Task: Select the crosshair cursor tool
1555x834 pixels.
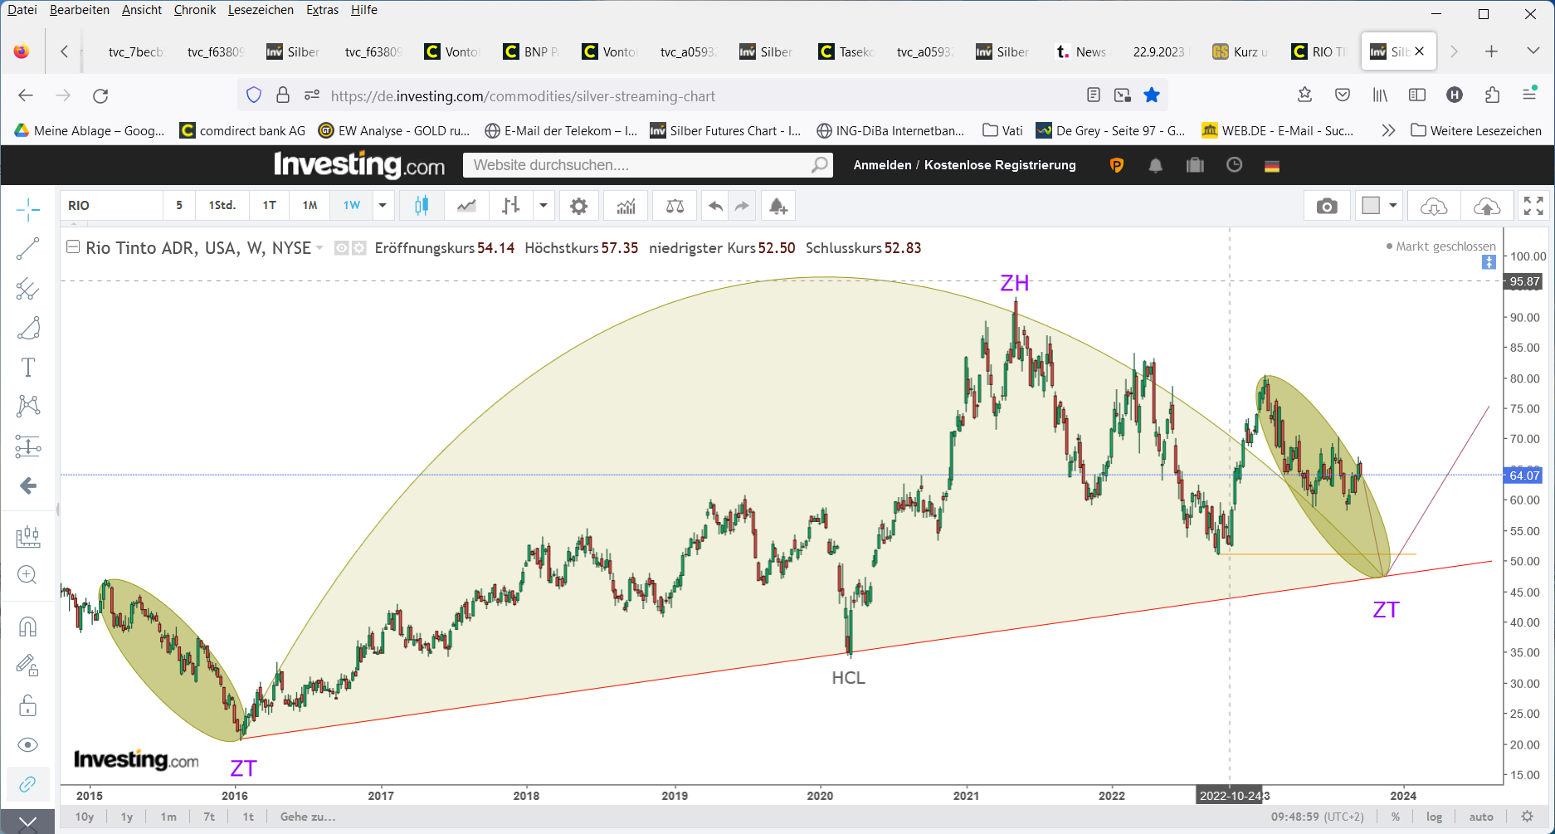Action: pos(27,210)
